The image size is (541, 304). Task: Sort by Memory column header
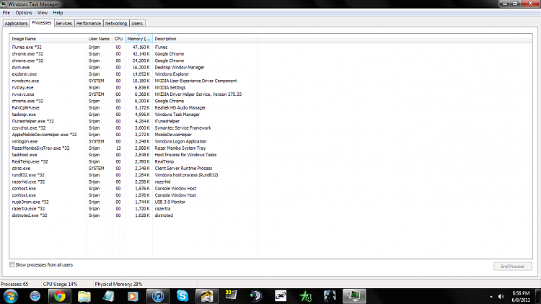138,39
